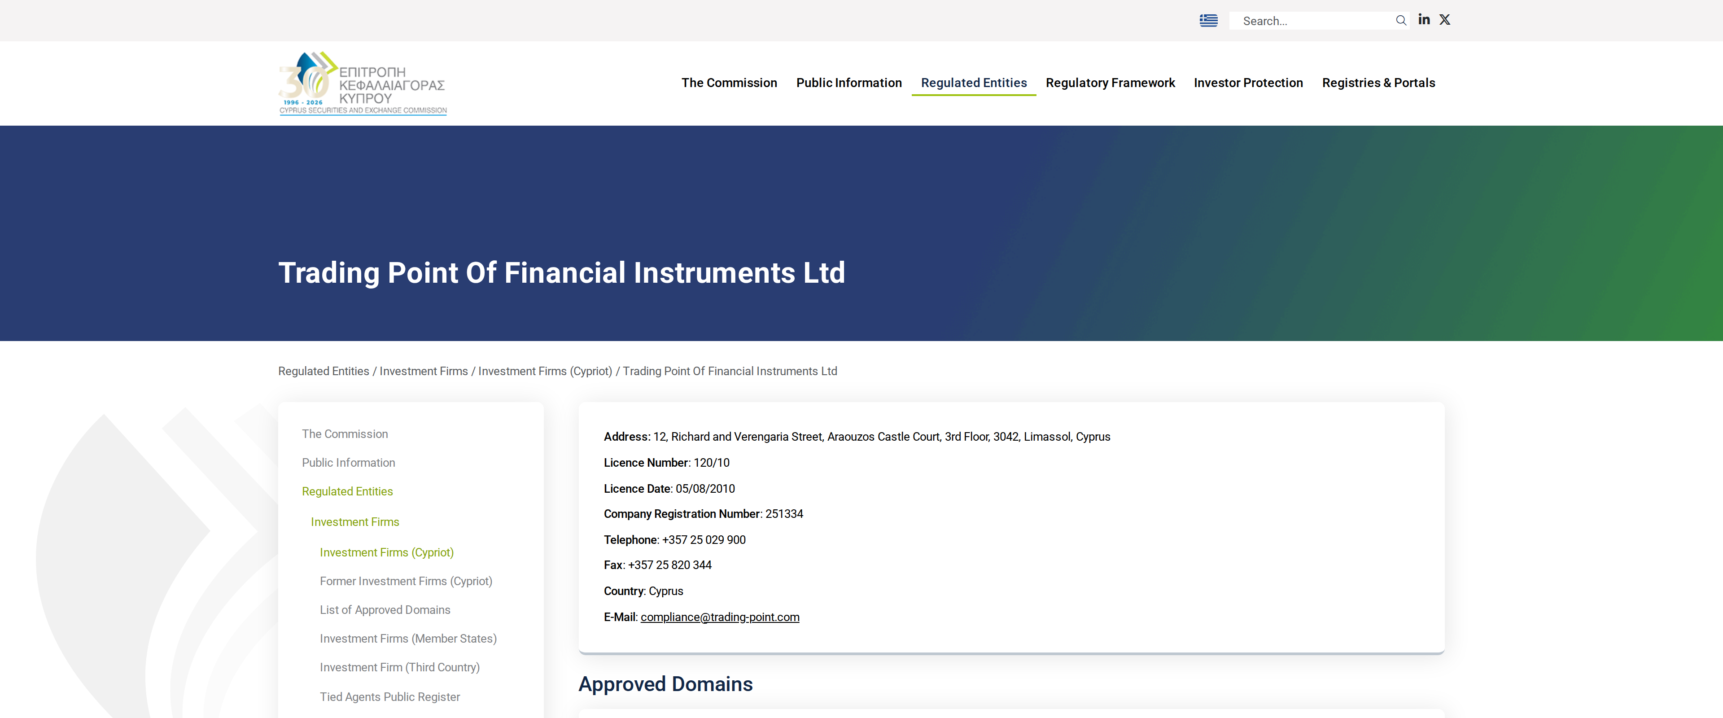Click Fax +357 25 820 344 text
Image resolution: width=1723 pixels, height=718 pixels.
[x=657, y=565]
